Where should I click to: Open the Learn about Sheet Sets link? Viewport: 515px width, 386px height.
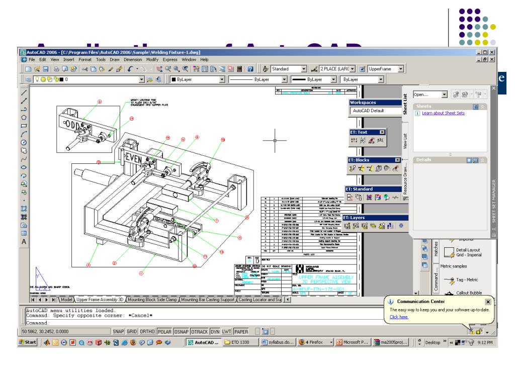pos(443,113)
